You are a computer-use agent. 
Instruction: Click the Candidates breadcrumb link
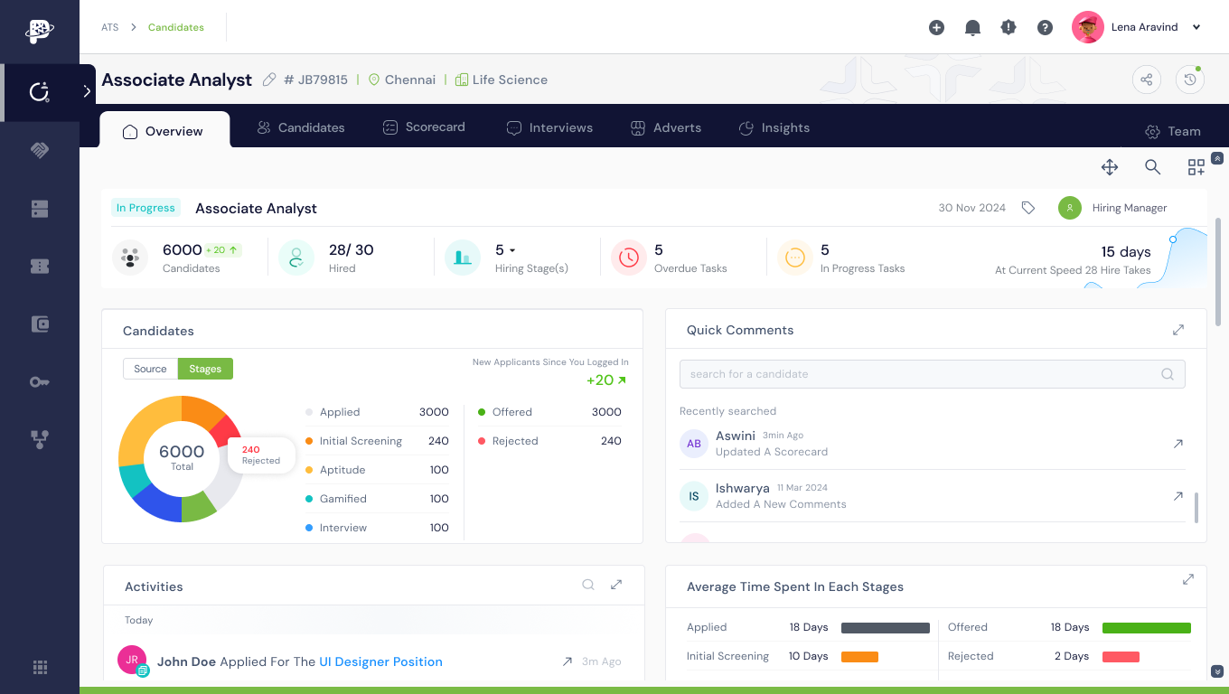point(176,27)
